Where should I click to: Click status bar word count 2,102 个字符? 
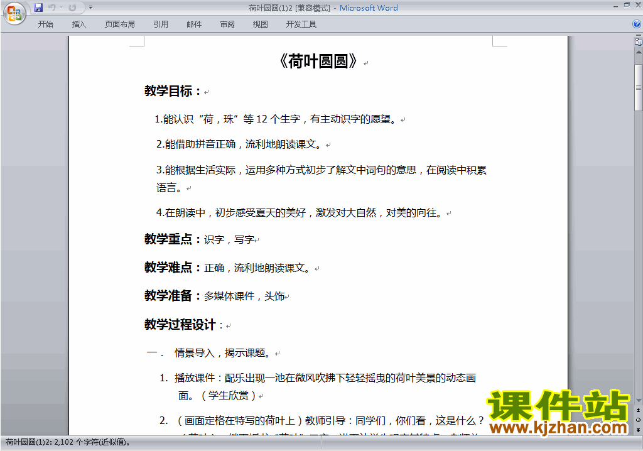point(68,442)
